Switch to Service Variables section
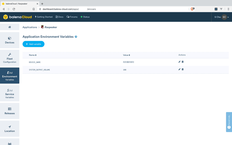Image resolution: width=232 pixels, height=145 pixels. pos(10,93)
